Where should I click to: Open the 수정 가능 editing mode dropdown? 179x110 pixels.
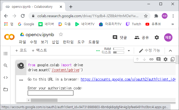(149, 50)
